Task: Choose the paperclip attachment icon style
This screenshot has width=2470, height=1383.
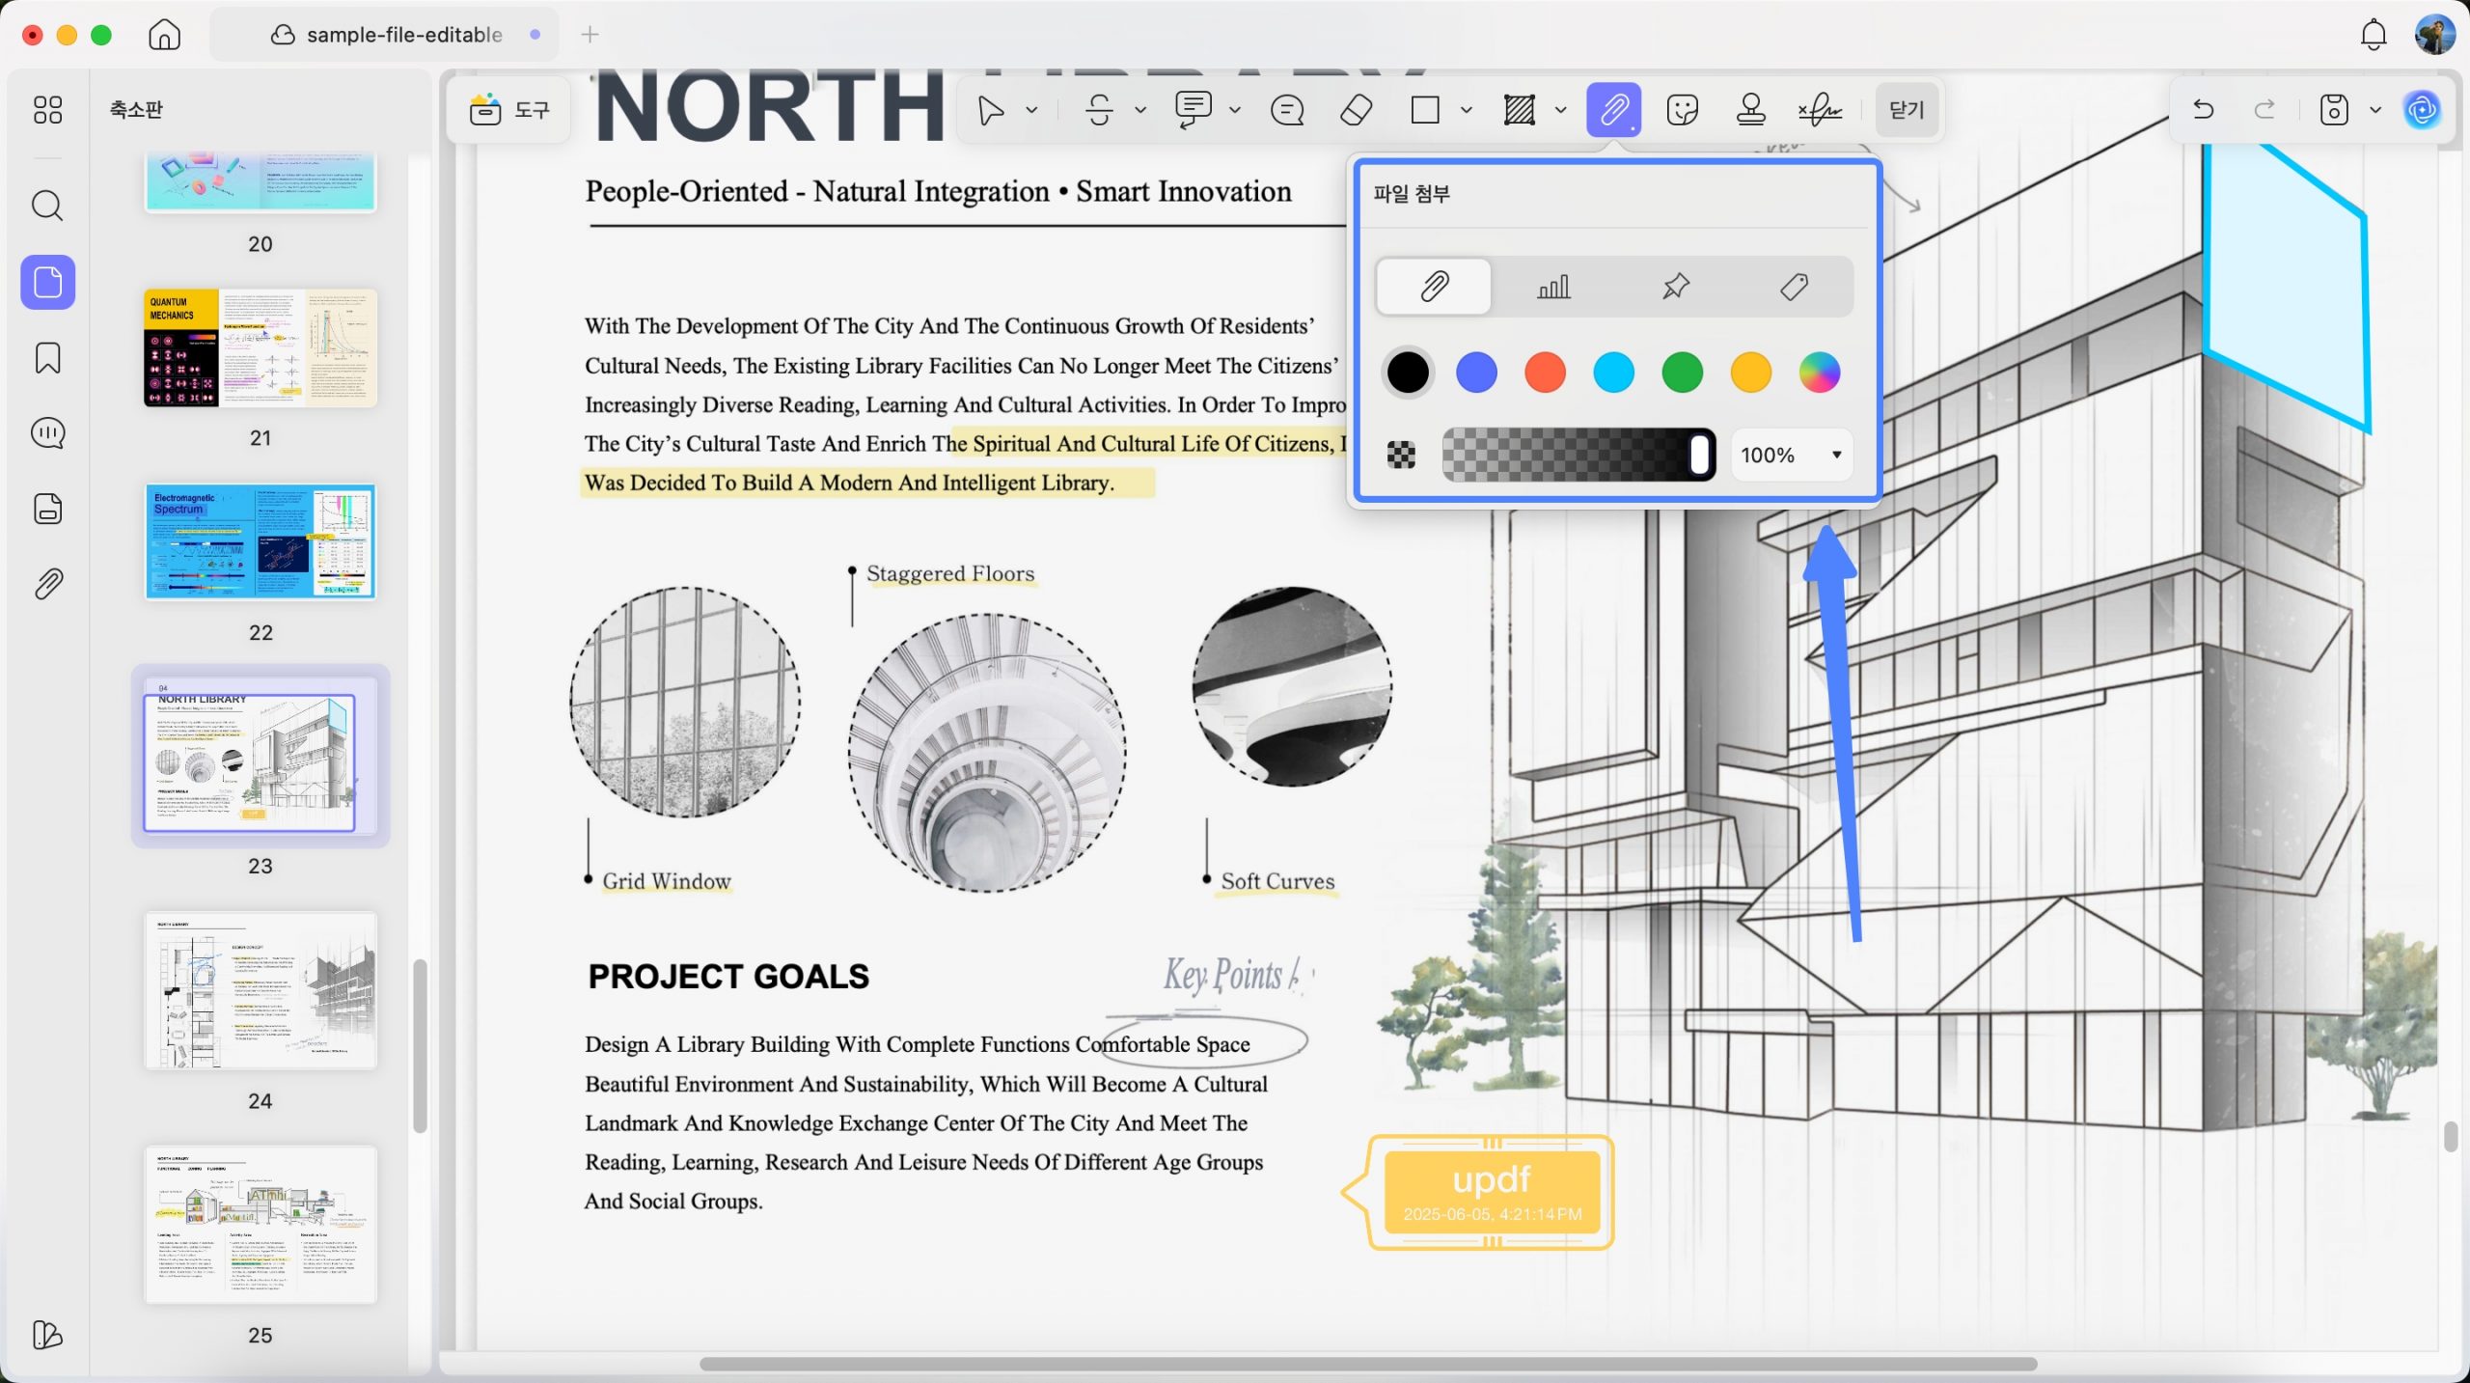Action: (x=1434, y=287)
